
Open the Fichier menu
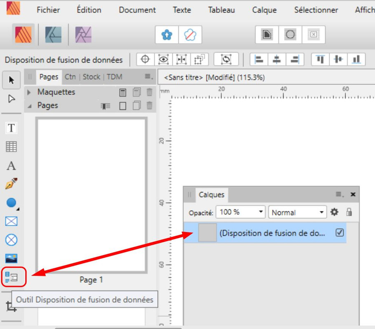click(48, 10)
